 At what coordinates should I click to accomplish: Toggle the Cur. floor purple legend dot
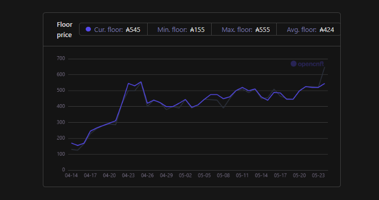tap(88, 29)
